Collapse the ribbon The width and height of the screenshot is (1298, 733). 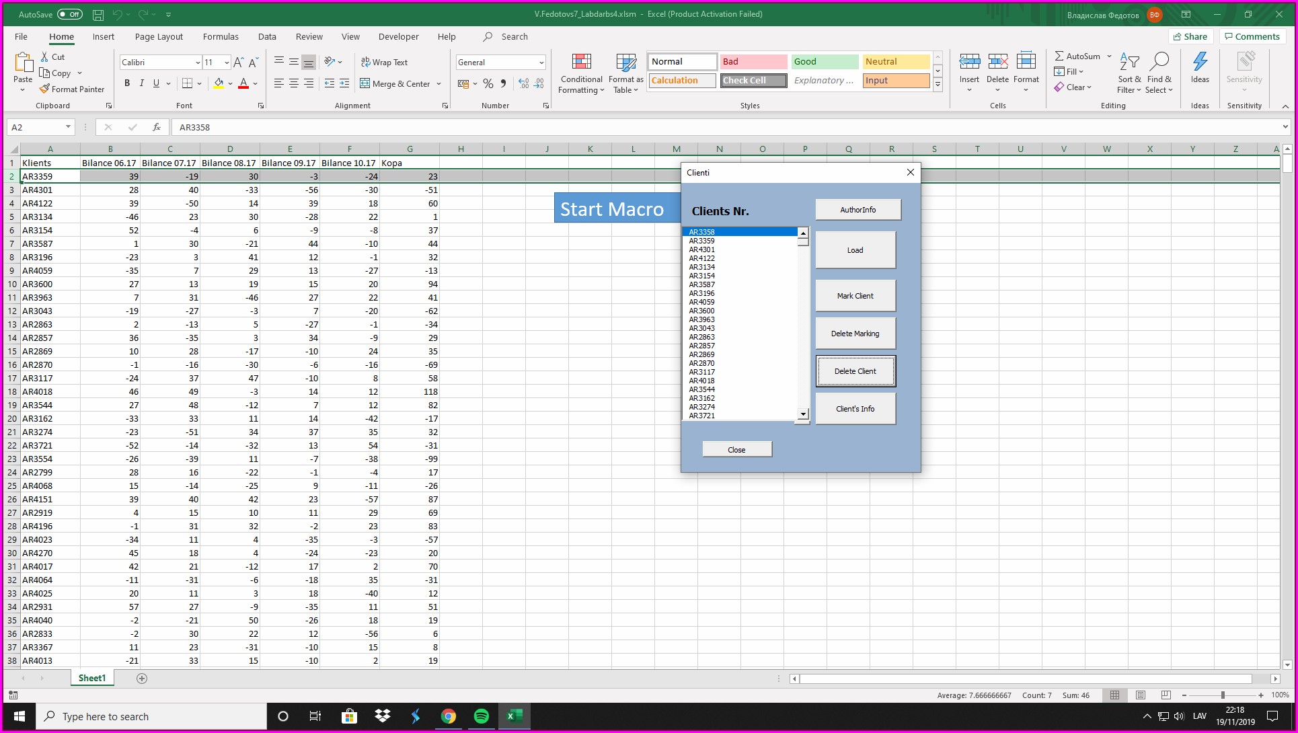1285,106
